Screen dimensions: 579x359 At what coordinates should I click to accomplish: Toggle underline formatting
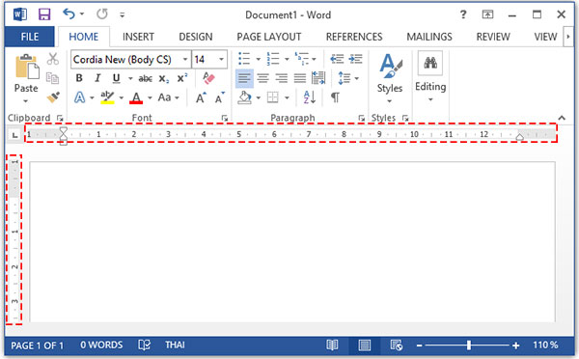(x=117, y=78)
